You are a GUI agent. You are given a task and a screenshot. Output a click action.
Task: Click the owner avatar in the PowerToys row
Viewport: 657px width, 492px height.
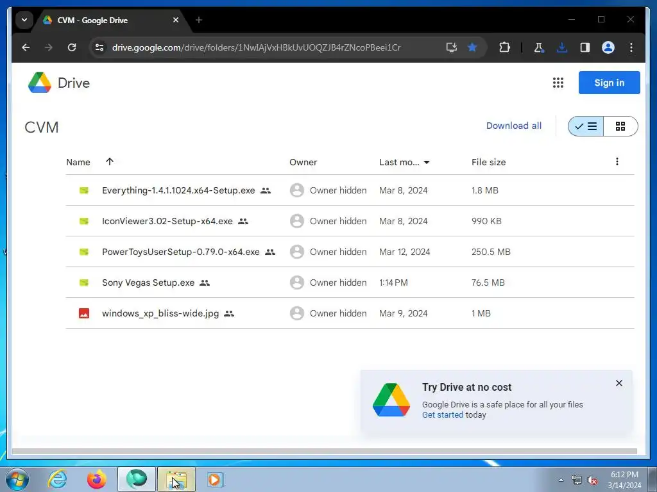(296, 252)
